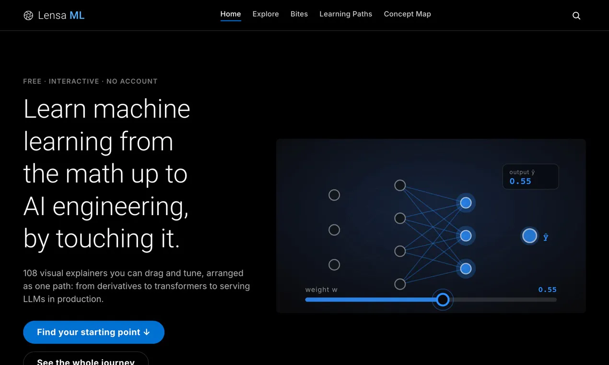The width and height of the screenshot is (609, 365).
Task: Click the See the whole journey button
Action: click(x=86, y=359)
